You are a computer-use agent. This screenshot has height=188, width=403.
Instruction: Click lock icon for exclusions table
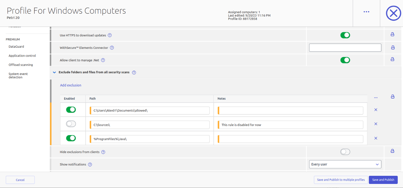pos(393,96)
